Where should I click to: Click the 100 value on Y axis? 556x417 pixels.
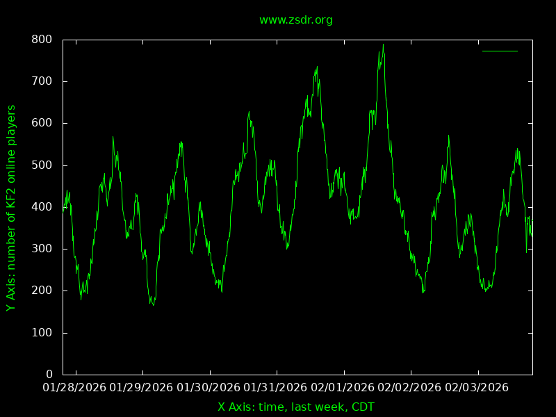42,333
